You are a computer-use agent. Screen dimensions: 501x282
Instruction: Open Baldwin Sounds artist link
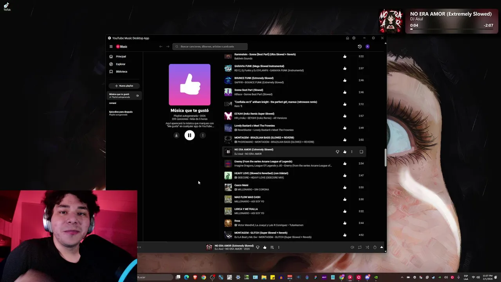pyautogui.click(x=243, y=58)
